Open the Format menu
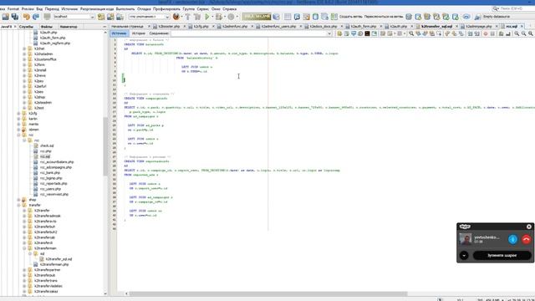The height and width of the screenshot is (301, 535). pos(13,9)
